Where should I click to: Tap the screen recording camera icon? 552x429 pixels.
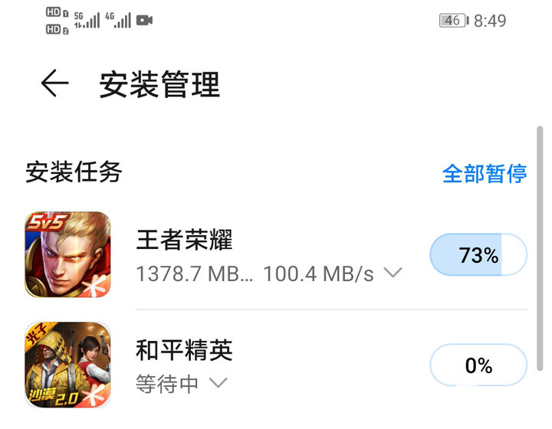144,20
